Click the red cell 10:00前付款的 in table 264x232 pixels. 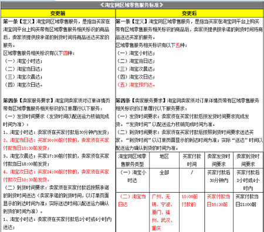(x=189, y=200)
